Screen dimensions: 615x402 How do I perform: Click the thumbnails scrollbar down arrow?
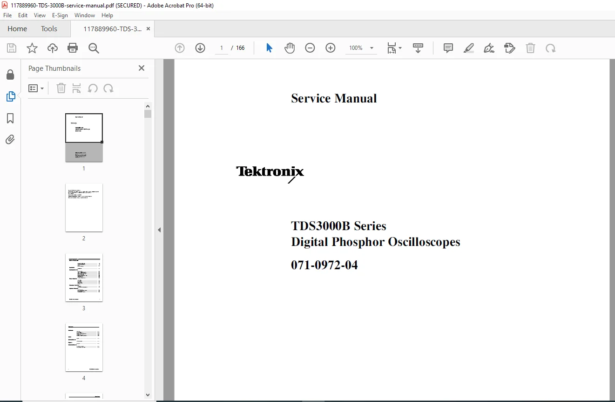click(x=148, y=395)
